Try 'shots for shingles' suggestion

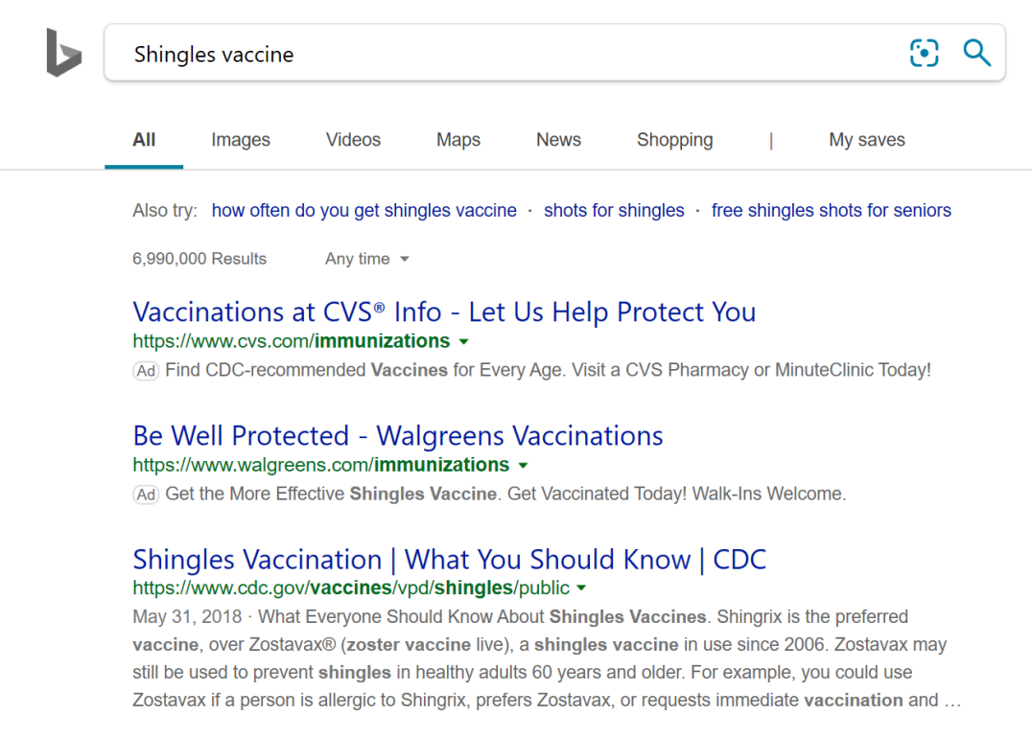[x=614, y=211]
